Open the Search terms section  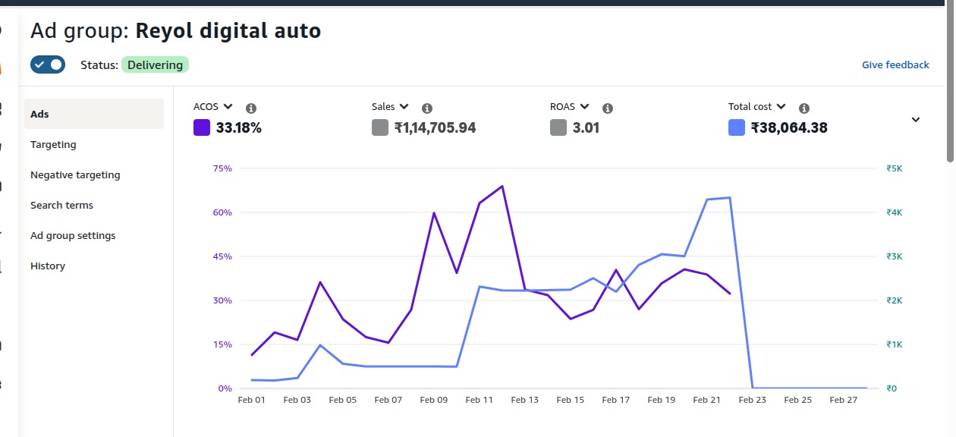pos(61,205)
